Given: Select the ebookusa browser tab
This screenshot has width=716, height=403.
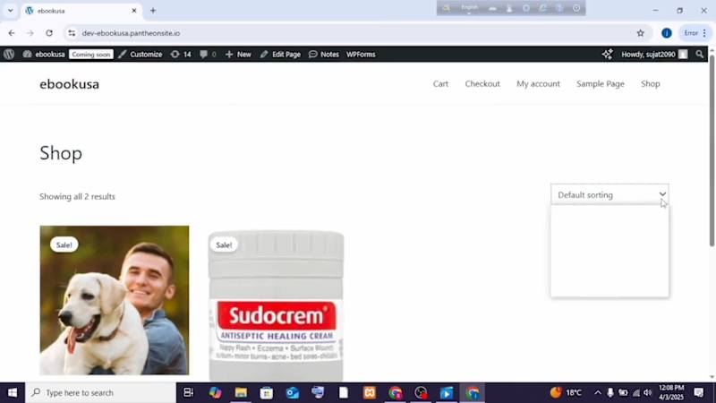Looking at the screenshot, I should tap(81, 11).
